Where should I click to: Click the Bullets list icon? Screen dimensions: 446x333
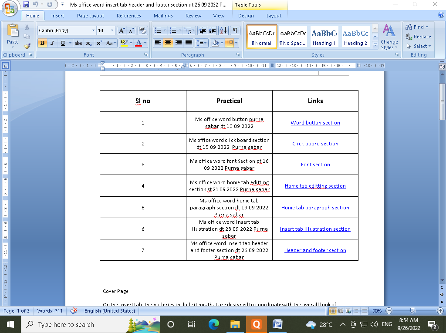(158, 30)
